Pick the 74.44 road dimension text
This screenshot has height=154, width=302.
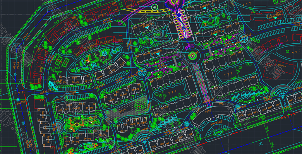[x=25, y=36]
